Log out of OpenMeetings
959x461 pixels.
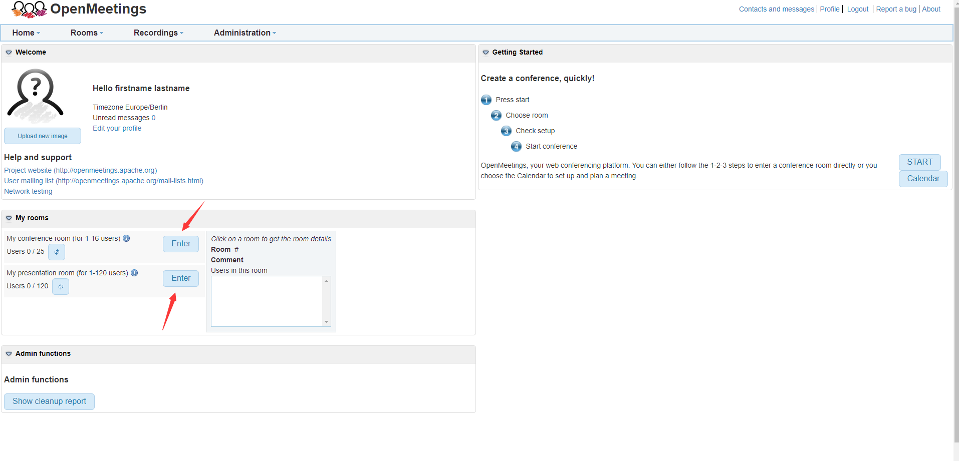coord(858,9)
